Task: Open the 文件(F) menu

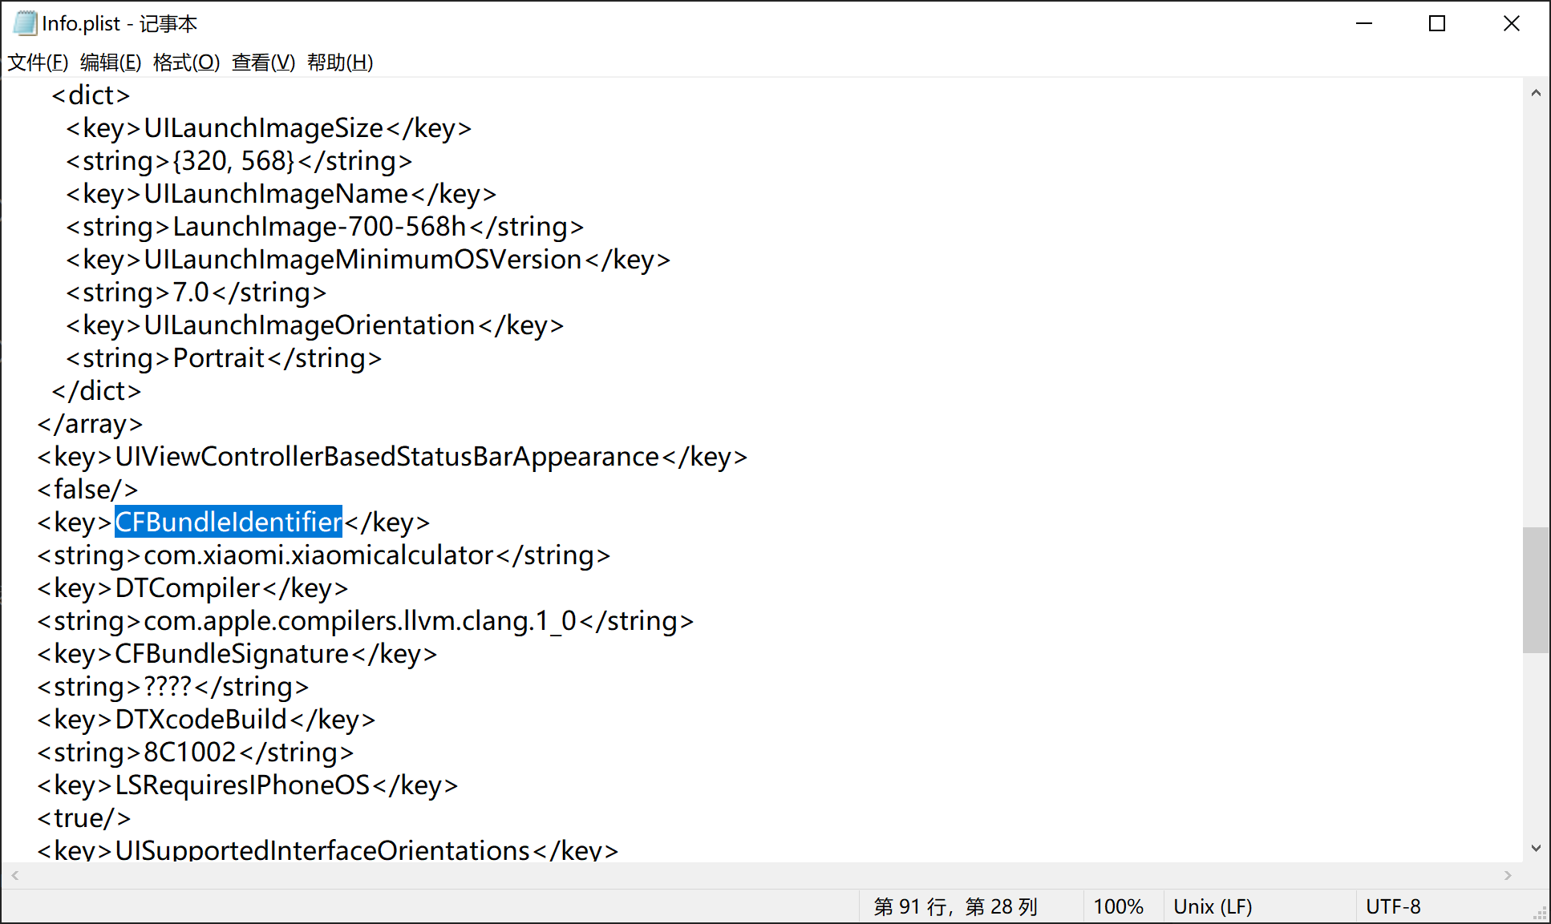Action: click(x=38, y=63)
